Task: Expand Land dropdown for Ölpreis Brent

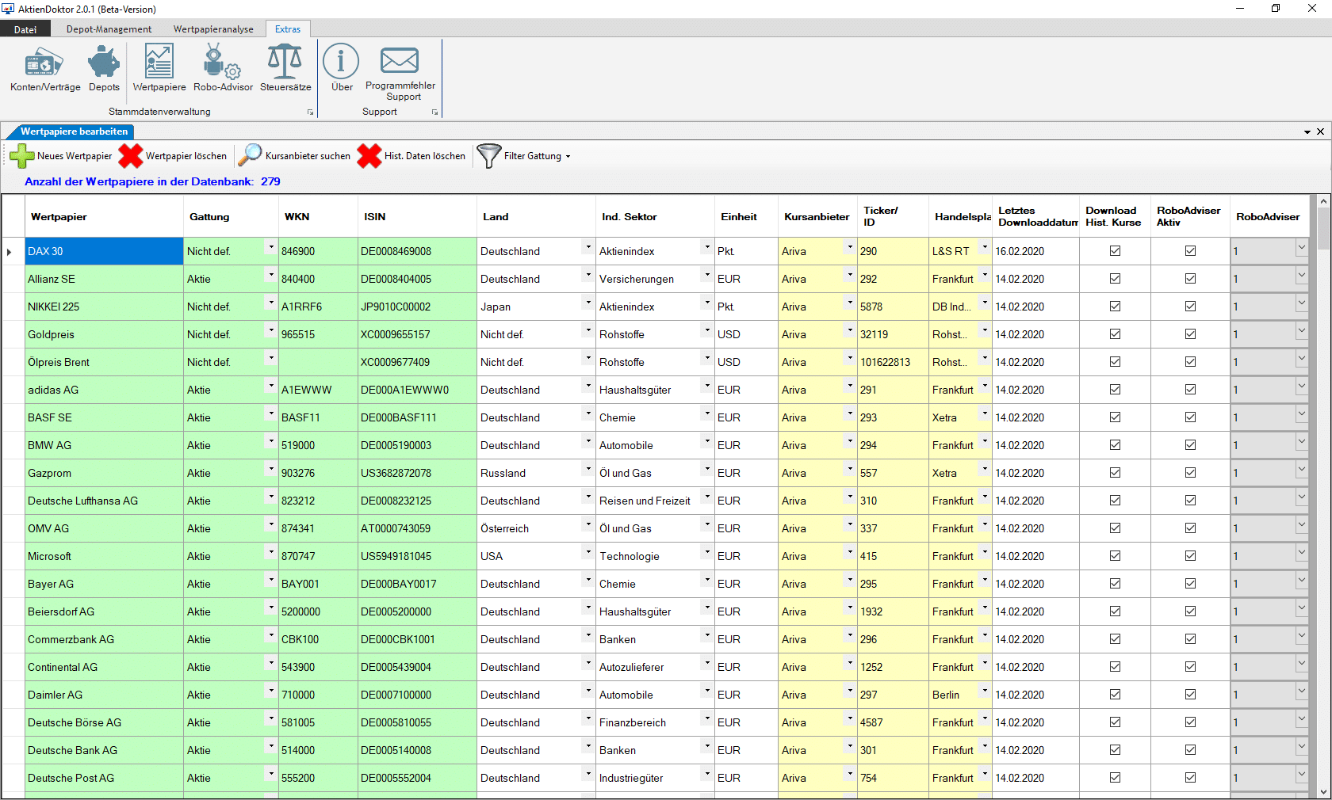Action: (x=588, y=358)
